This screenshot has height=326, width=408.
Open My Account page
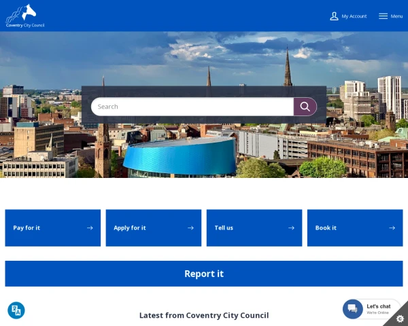coord(348,16)
